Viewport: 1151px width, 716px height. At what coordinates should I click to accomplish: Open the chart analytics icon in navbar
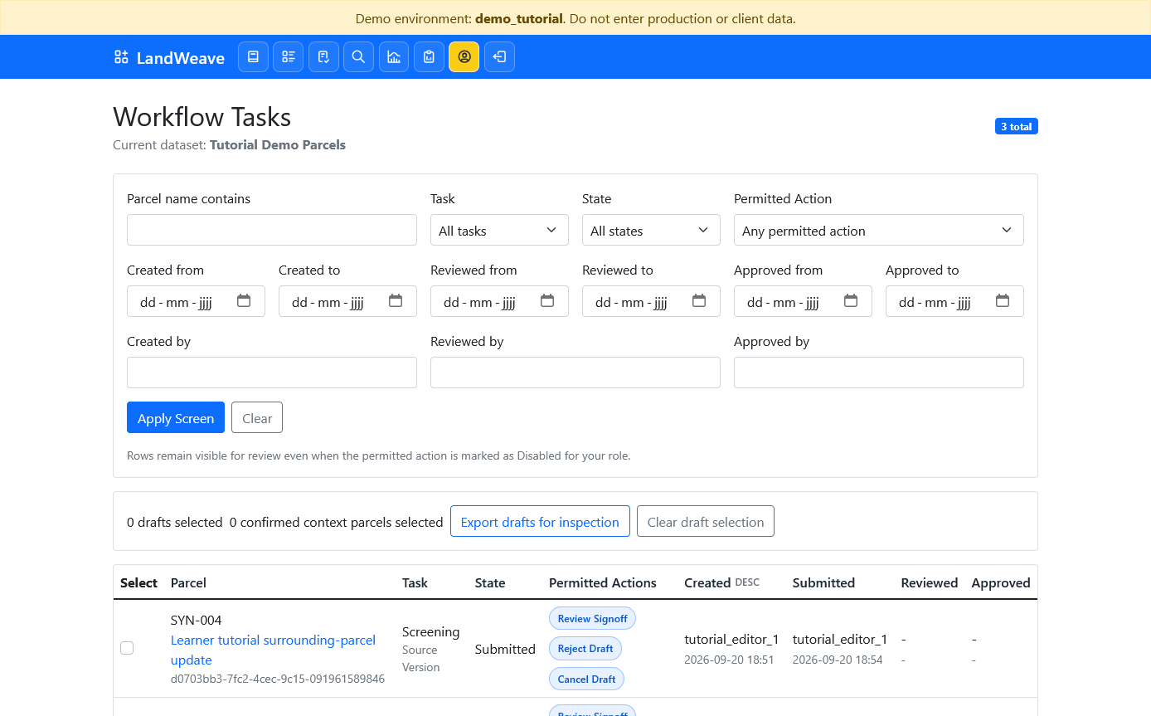394,57
